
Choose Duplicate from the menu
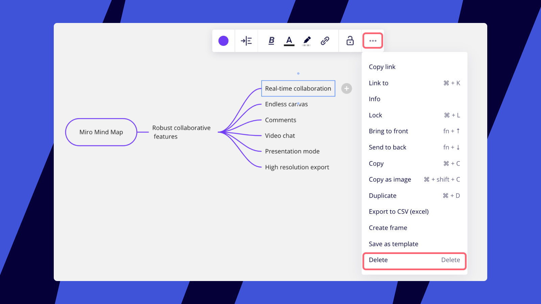(x=382, y=196)
